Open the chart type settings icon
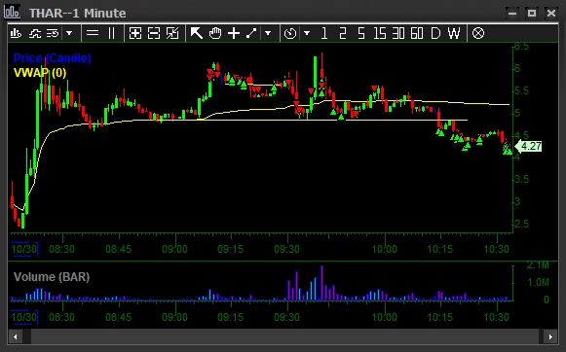The width and height of the screenshot is (566, 352). coord(16,33)
